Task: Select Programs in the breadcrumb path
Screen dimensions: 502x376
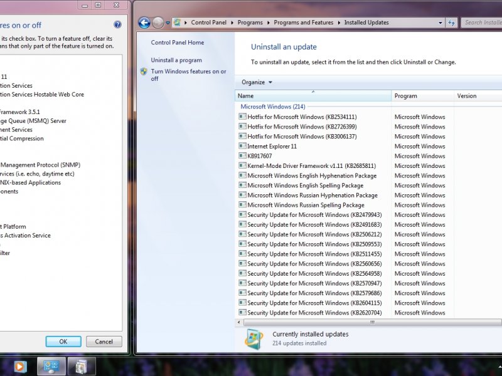Action: 250,23
